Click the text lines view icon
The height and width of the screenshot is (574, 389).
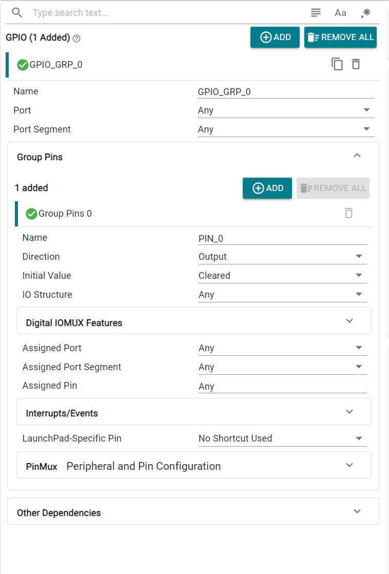coord(316,13)
